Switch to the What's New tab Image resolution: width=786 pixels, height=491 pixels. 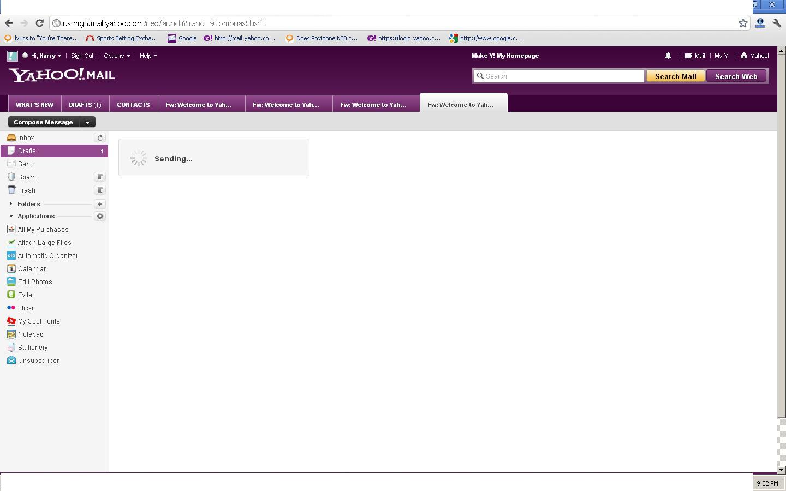point(34,105)
